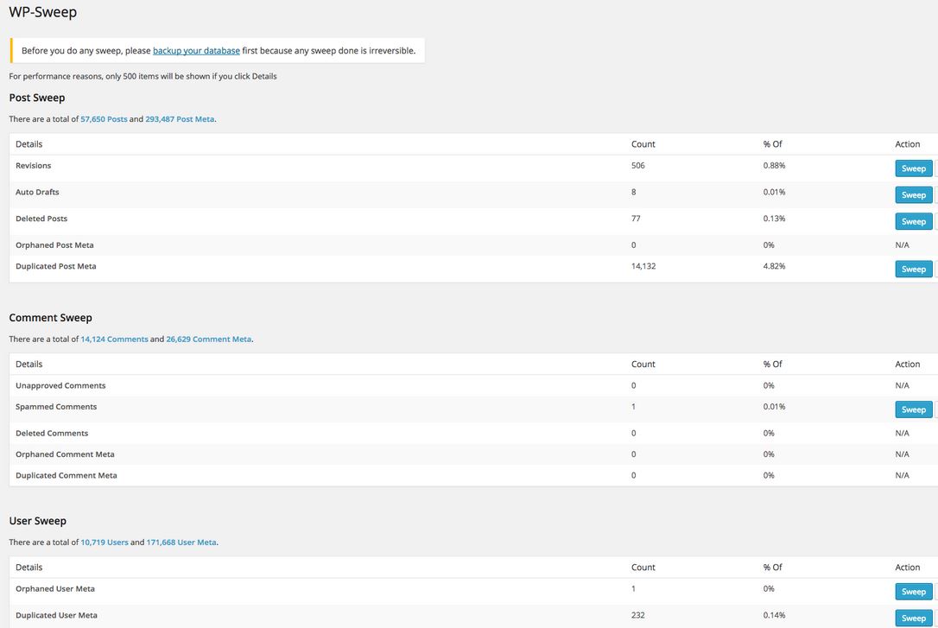The height and width of the screenshot is (628, 938).
Task: Click the Count header in Post Sweep table
Action: pos(643,144)
